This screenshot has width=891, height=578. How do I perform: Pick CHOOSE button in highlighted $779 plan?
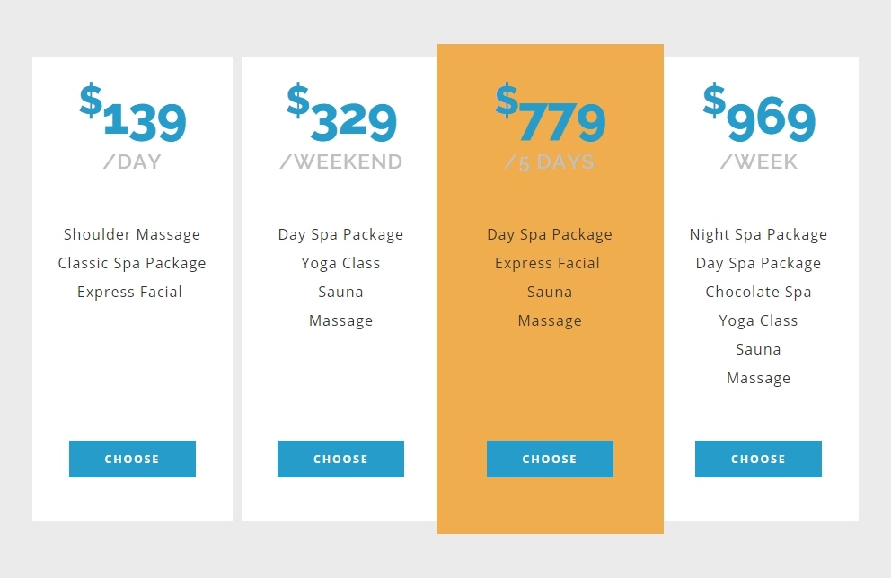pyautogui.click(x=550, y=459)
